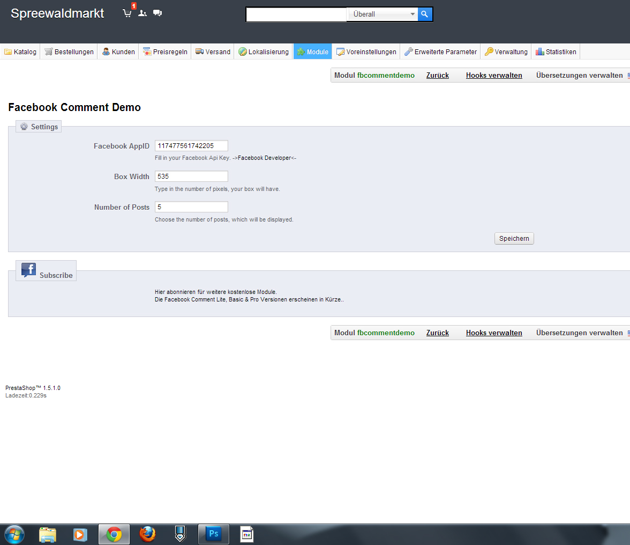Click the Verwaltung key icon
This screenshot has height=545, width=630.
click(489, 51)
